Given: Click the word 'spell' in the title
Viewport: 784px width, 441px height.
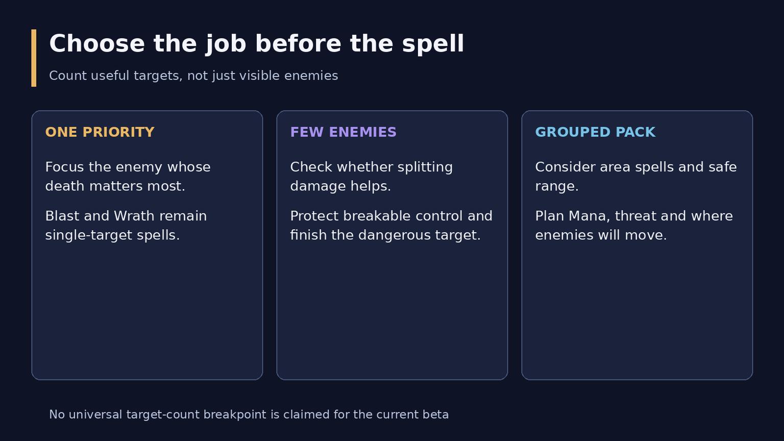Looking at the screenshot, I should click(x=433, y=45).
